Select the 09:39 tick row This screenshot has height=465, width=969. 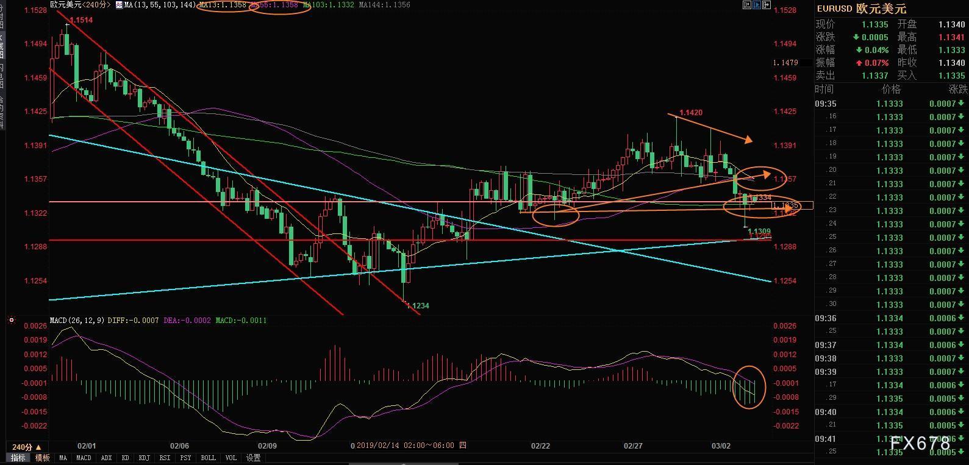click(892, 372)
